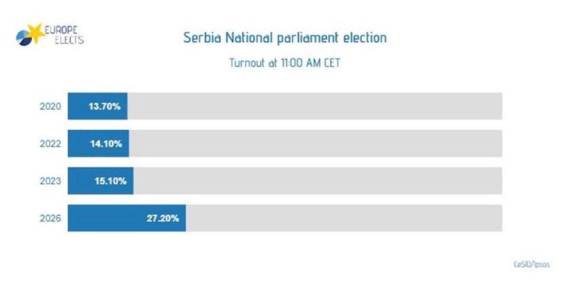The width and height of the screenshot is (570, 282).
Task: Click the CeSID/Ipsos source credit
Action: point(532,265)
